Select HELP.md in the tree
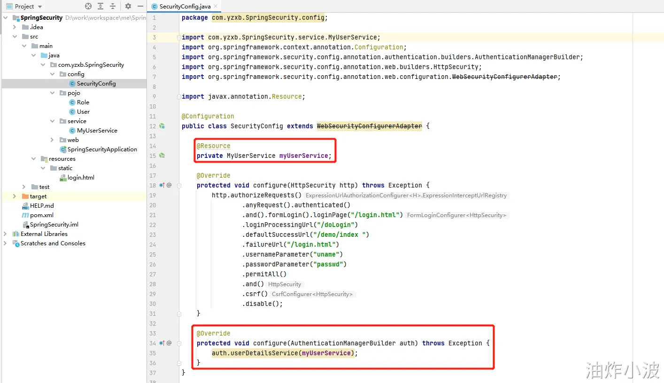The image size is (664, 383). [x=42, y=206]
